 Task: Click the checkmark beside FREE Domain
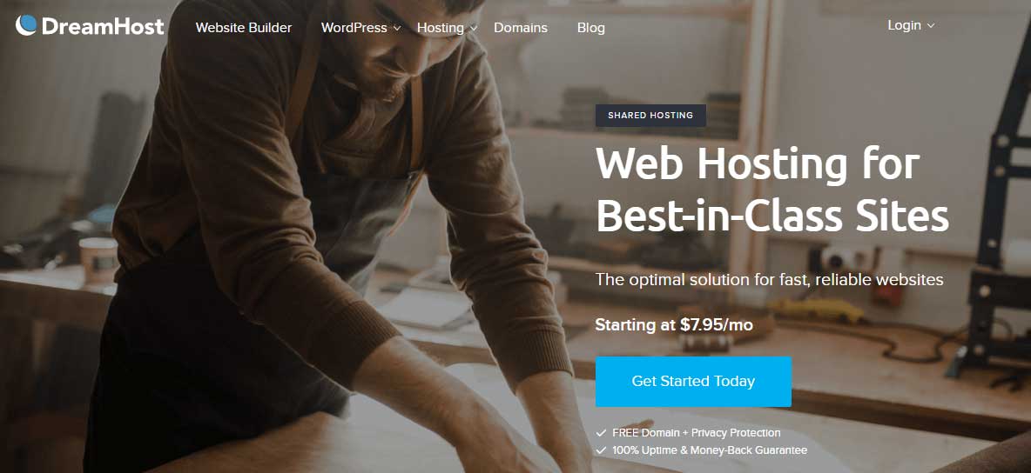pos(601,433)
